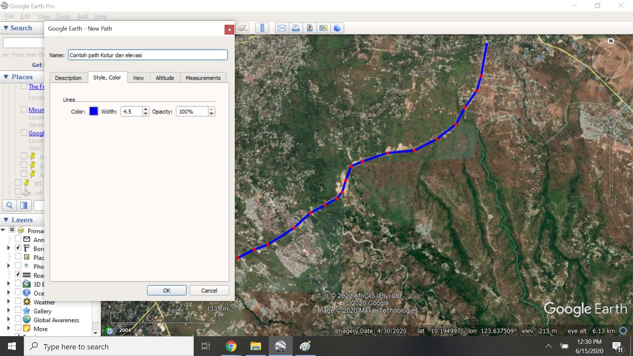Click Google Earth Pro taskbar icon
Viewport: 633px width, 356px height.
pos(280,347)
